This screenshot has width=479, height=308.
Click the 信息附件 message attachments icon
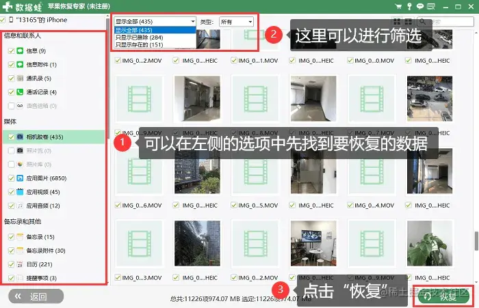[20, 64]
